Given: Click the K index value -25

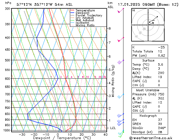Looking at the screenshot, I should 161,47.
